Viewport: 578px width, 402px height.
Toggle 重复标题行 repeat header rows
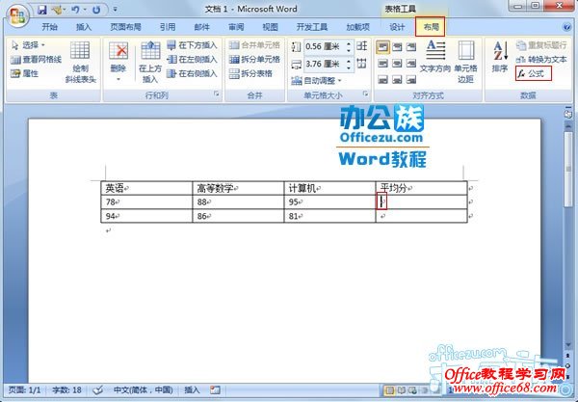(x=541, y=45)
